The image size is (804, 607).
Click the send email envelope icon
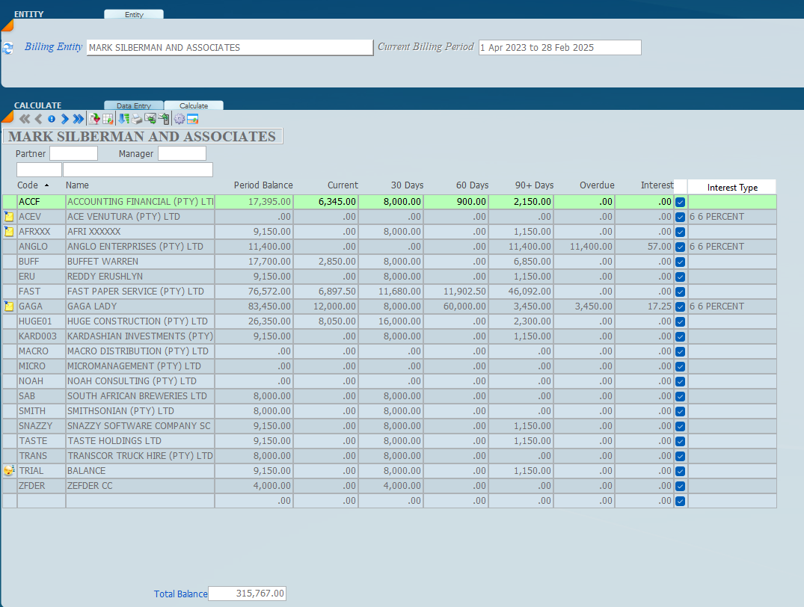(x=150, y=119)
